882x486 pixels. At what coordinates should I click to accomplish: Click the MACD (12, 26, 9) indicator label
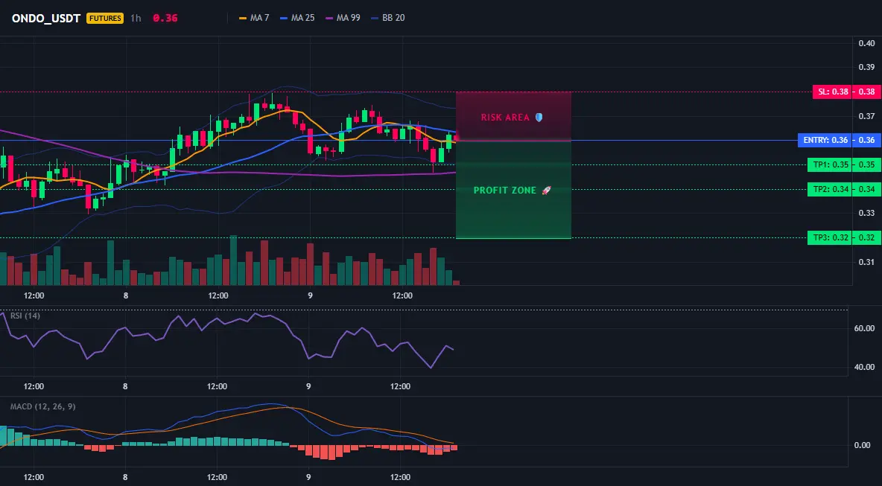pos(42,406)
